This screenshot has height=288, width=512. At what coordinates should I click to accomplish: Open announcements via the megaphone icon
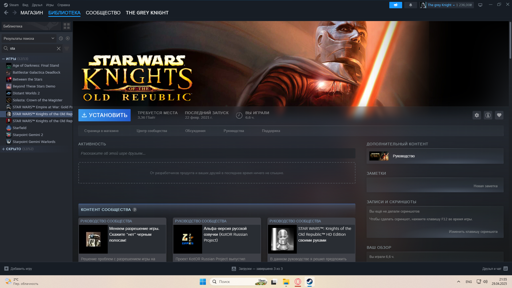[x=395, y=5]
